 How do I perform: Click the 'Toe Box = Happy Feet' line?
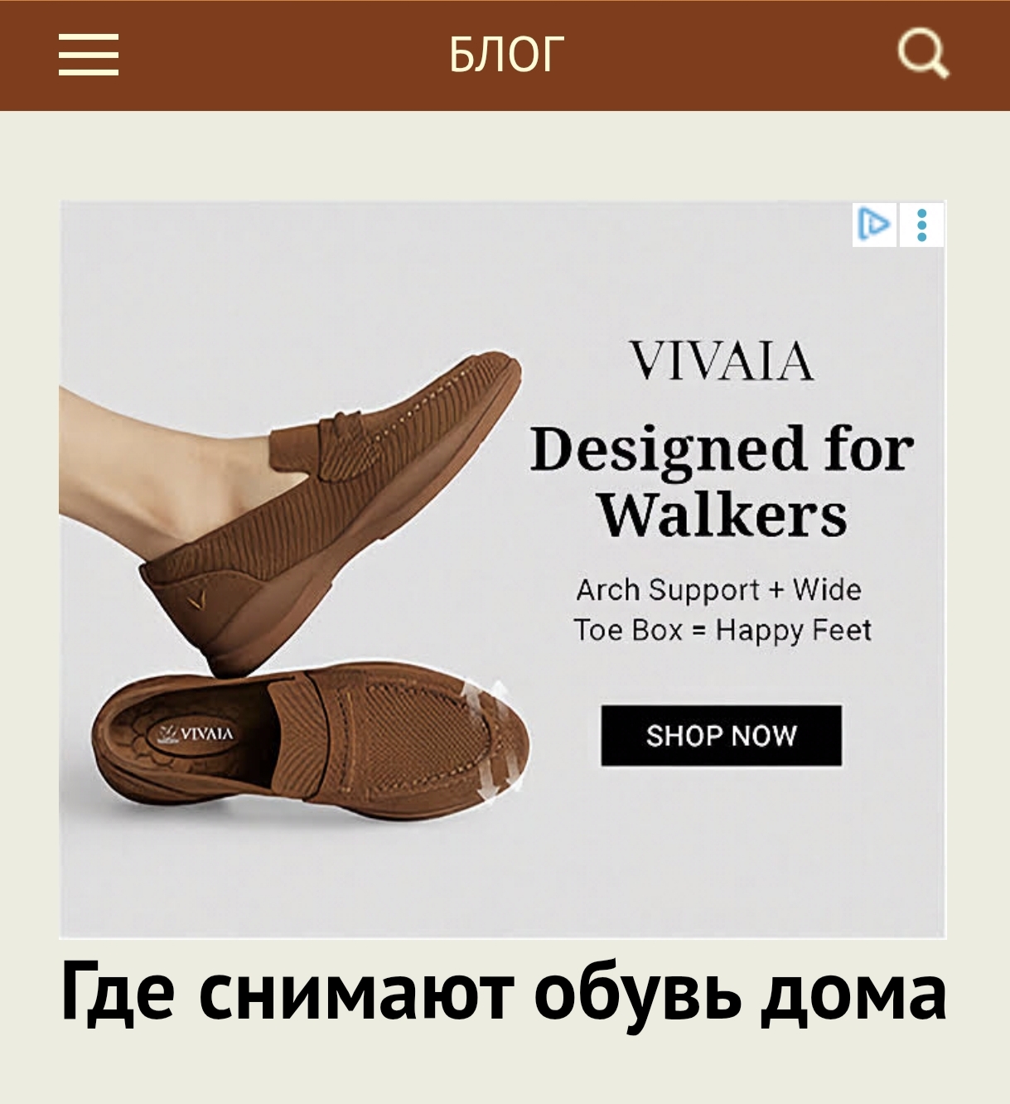(x=722, y=631)
